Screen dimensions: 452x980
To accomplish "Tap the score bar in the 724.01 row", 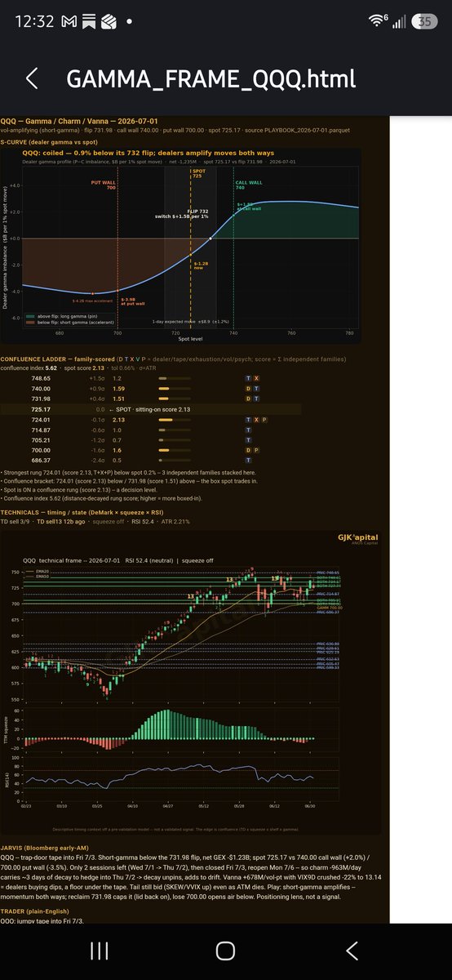I will (175, 419).
